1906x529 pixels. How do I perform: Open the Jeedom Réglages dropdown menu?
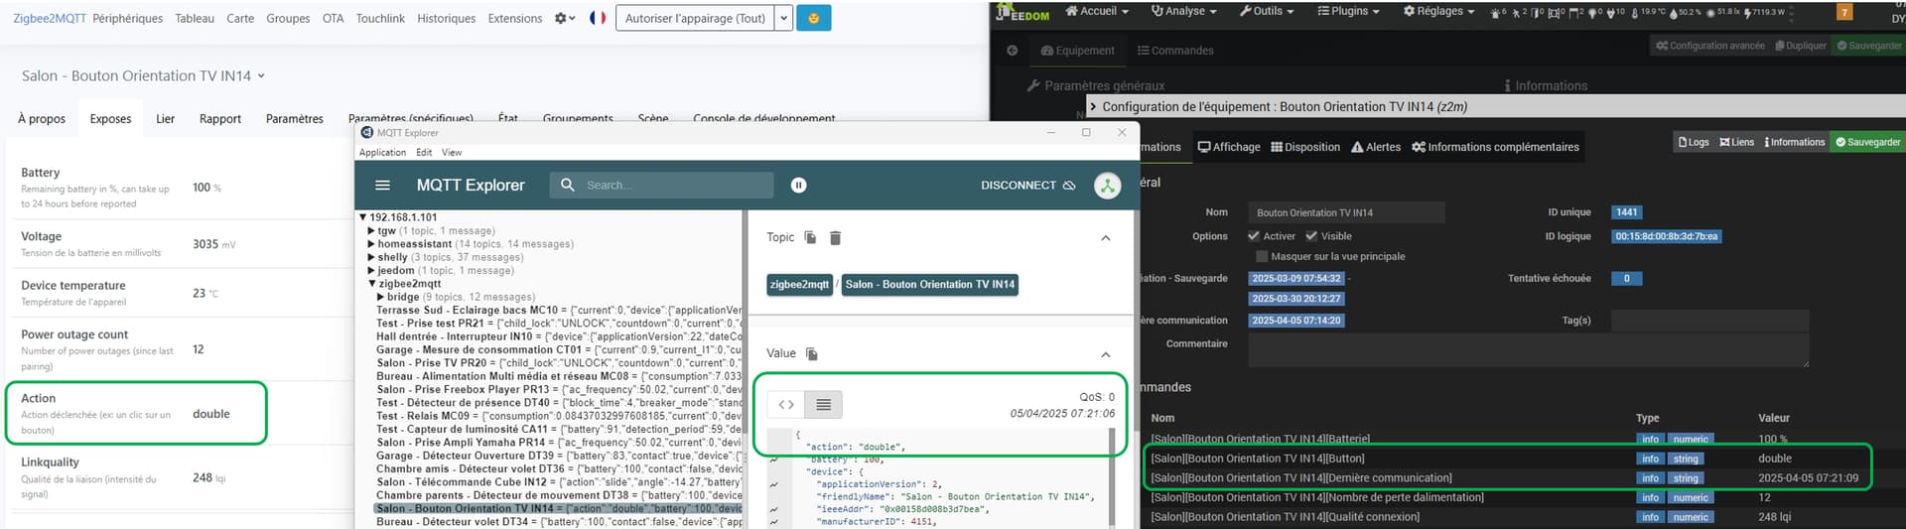pos(1438,11)
